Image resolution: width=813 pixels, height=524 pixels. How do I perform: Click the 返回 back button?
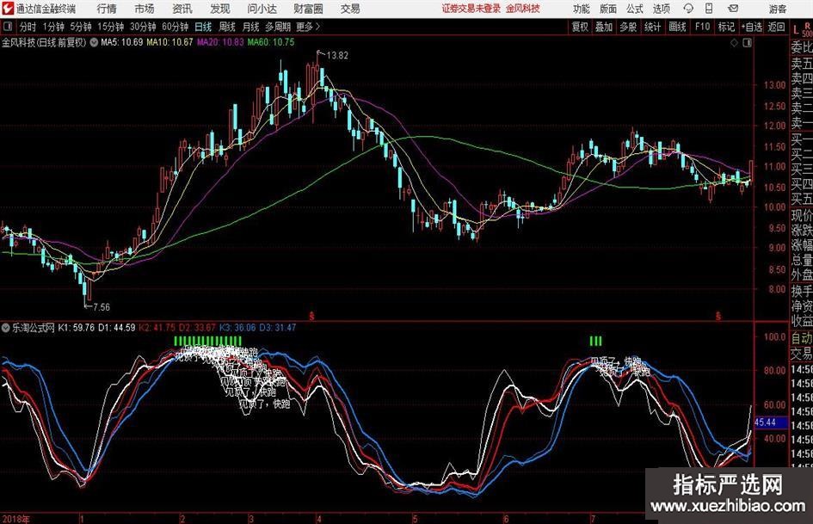776,27
